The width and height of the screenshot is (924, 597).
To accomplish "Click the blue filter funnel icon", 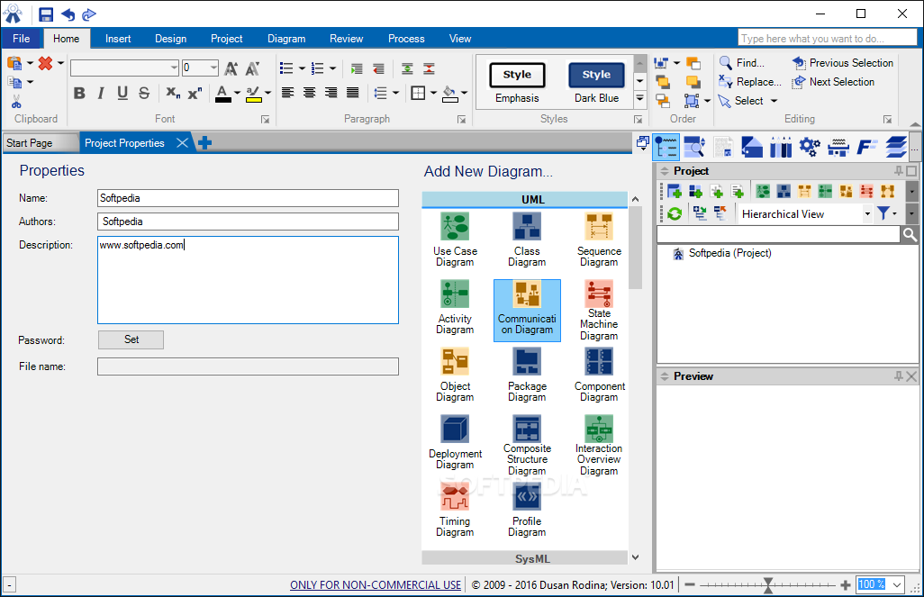I will [883, 213].
